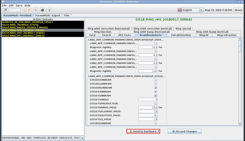Toggle the GTS1DI4S/INBEAM checkbox
Screen dimensions: 245x141
pyautogui.click(x=156, y=88)
